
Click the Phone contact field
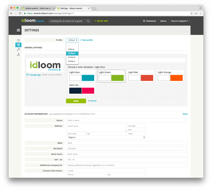[86, 175]
